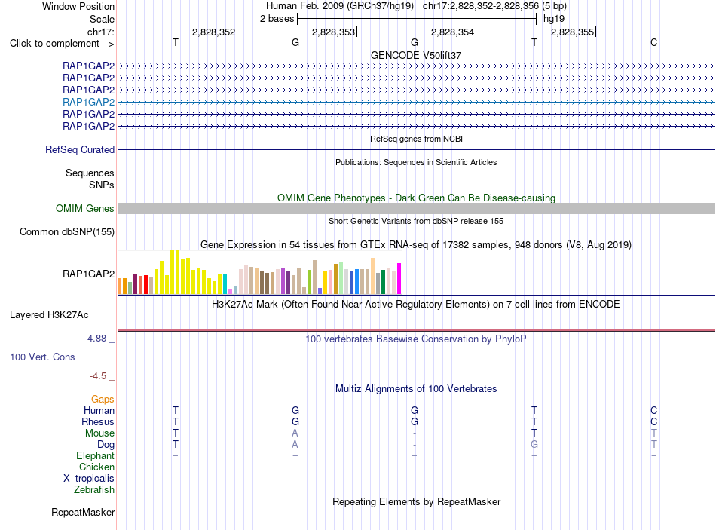Click the RAP1GAP2 label beside the GTEx chart
The image size is (716, 530).
[x=89, y=274]
